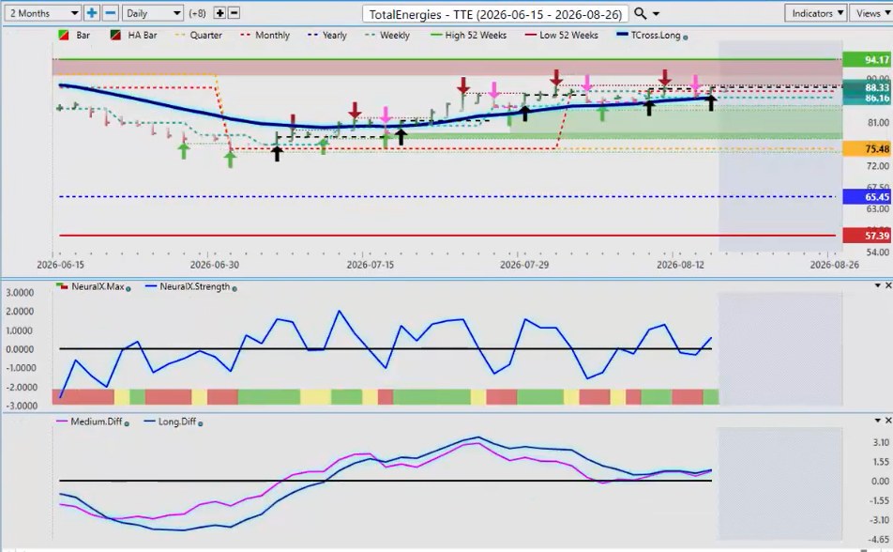
Task: Click the 2026-08-26 date axis label
Action: pyautogui.click(x=834, y=265)
